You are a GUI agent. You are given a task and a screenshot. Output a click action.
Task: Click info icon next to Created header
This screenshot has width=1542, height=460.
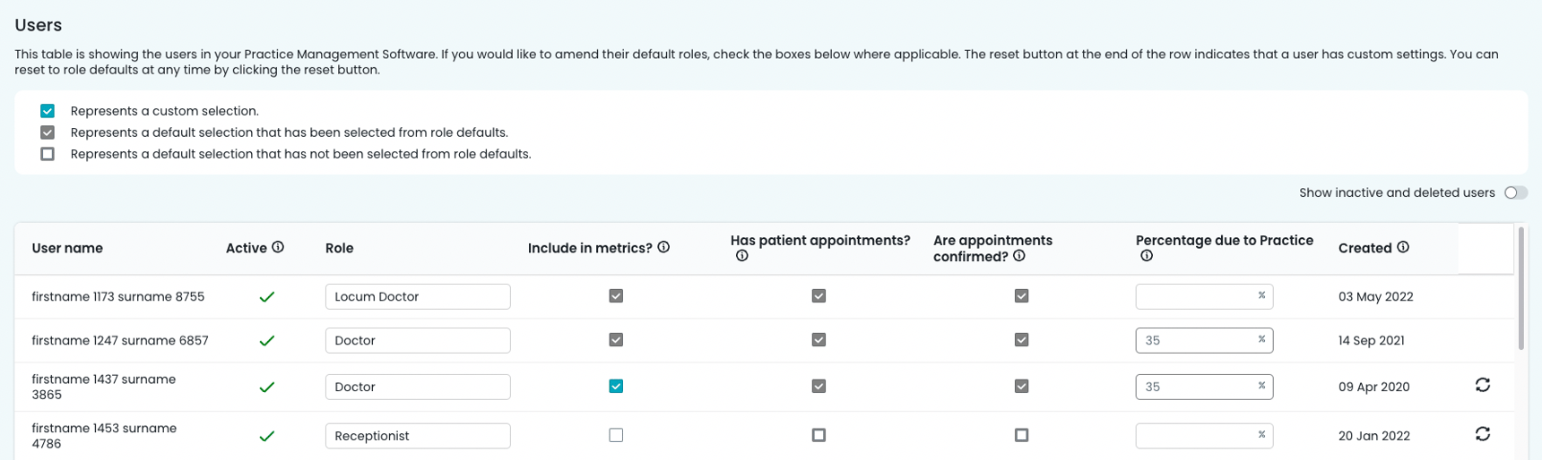1403,247
